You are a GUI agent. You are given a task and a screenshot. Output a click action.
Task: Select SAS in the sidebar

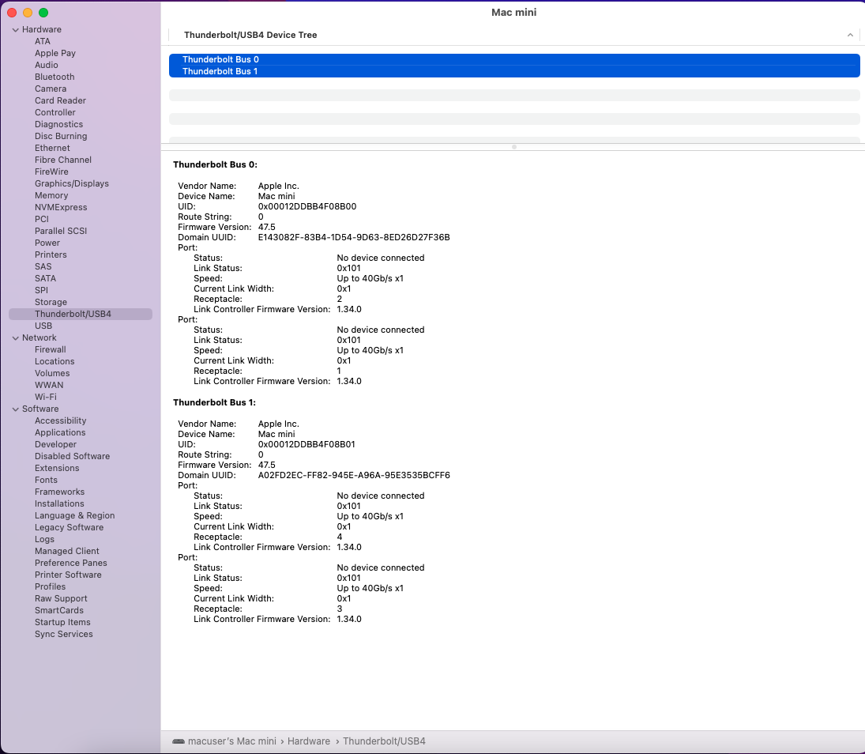(43, 266)
